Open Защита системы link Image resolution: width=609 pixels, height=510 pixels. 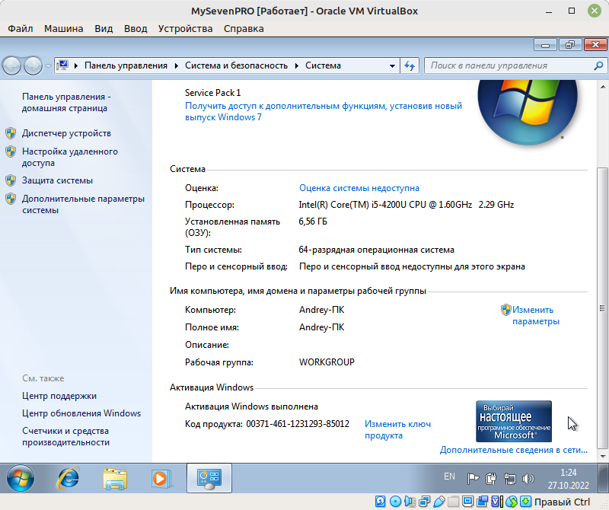[58, 180]
